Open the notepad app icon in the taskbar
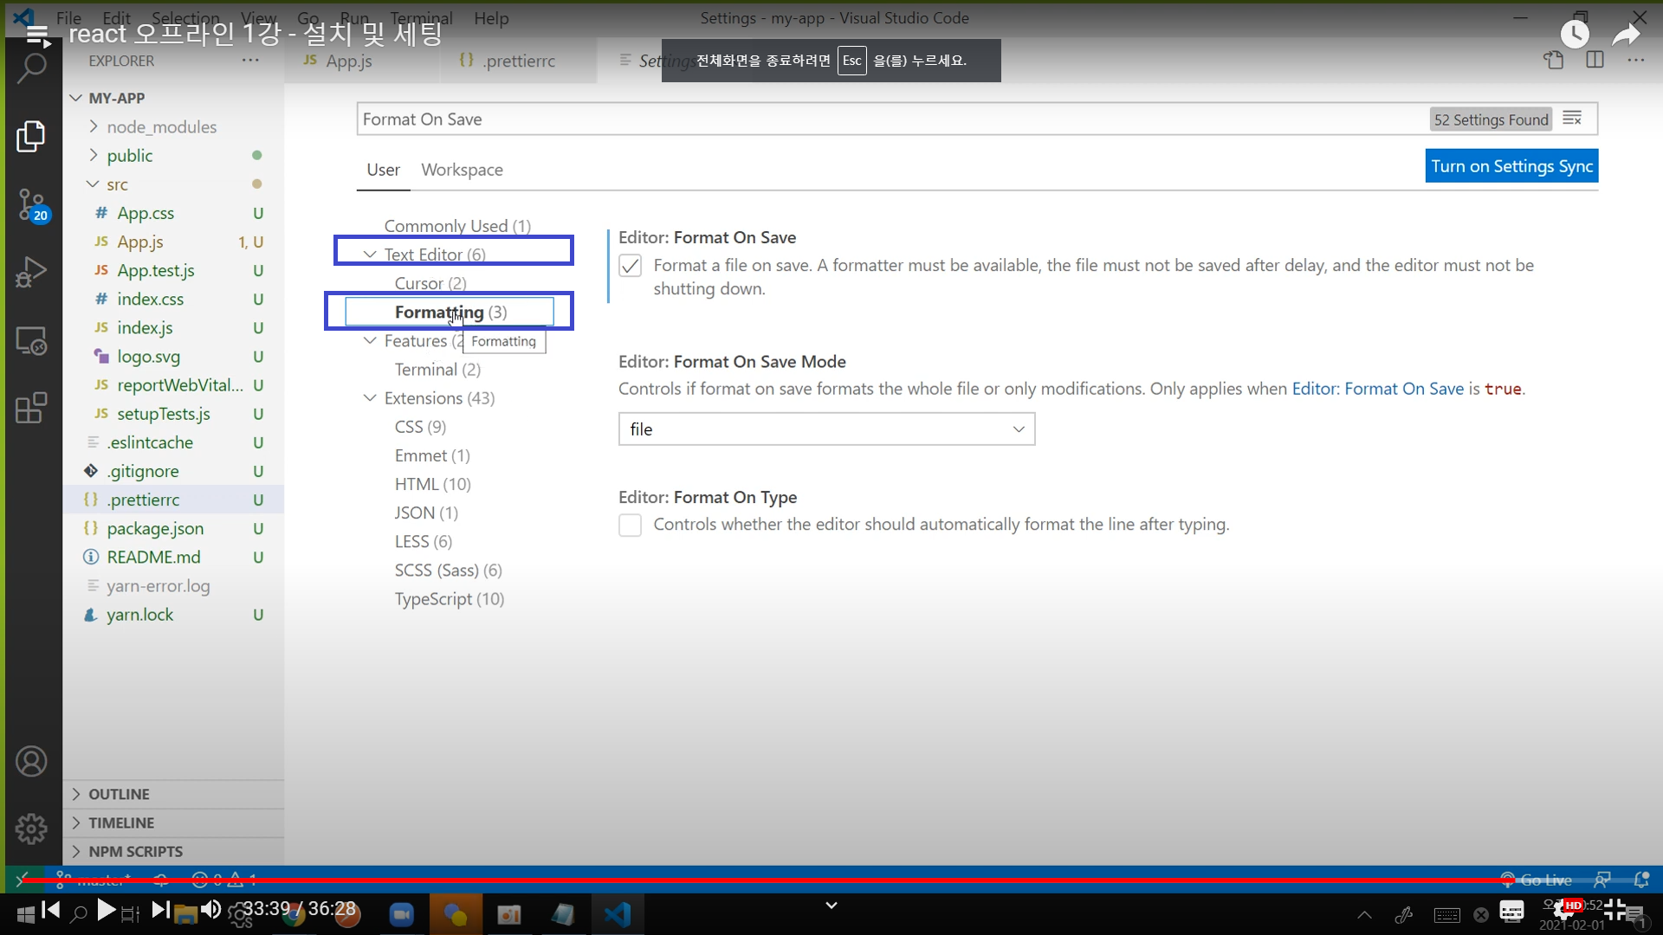 click(x=563, y=914)
